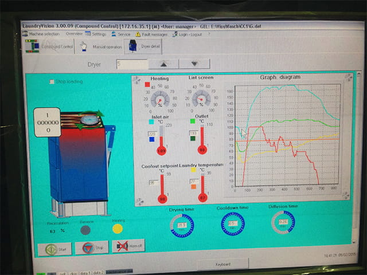
Task: Click the Heating percentage gauge
Action: (x=159, y=99)
